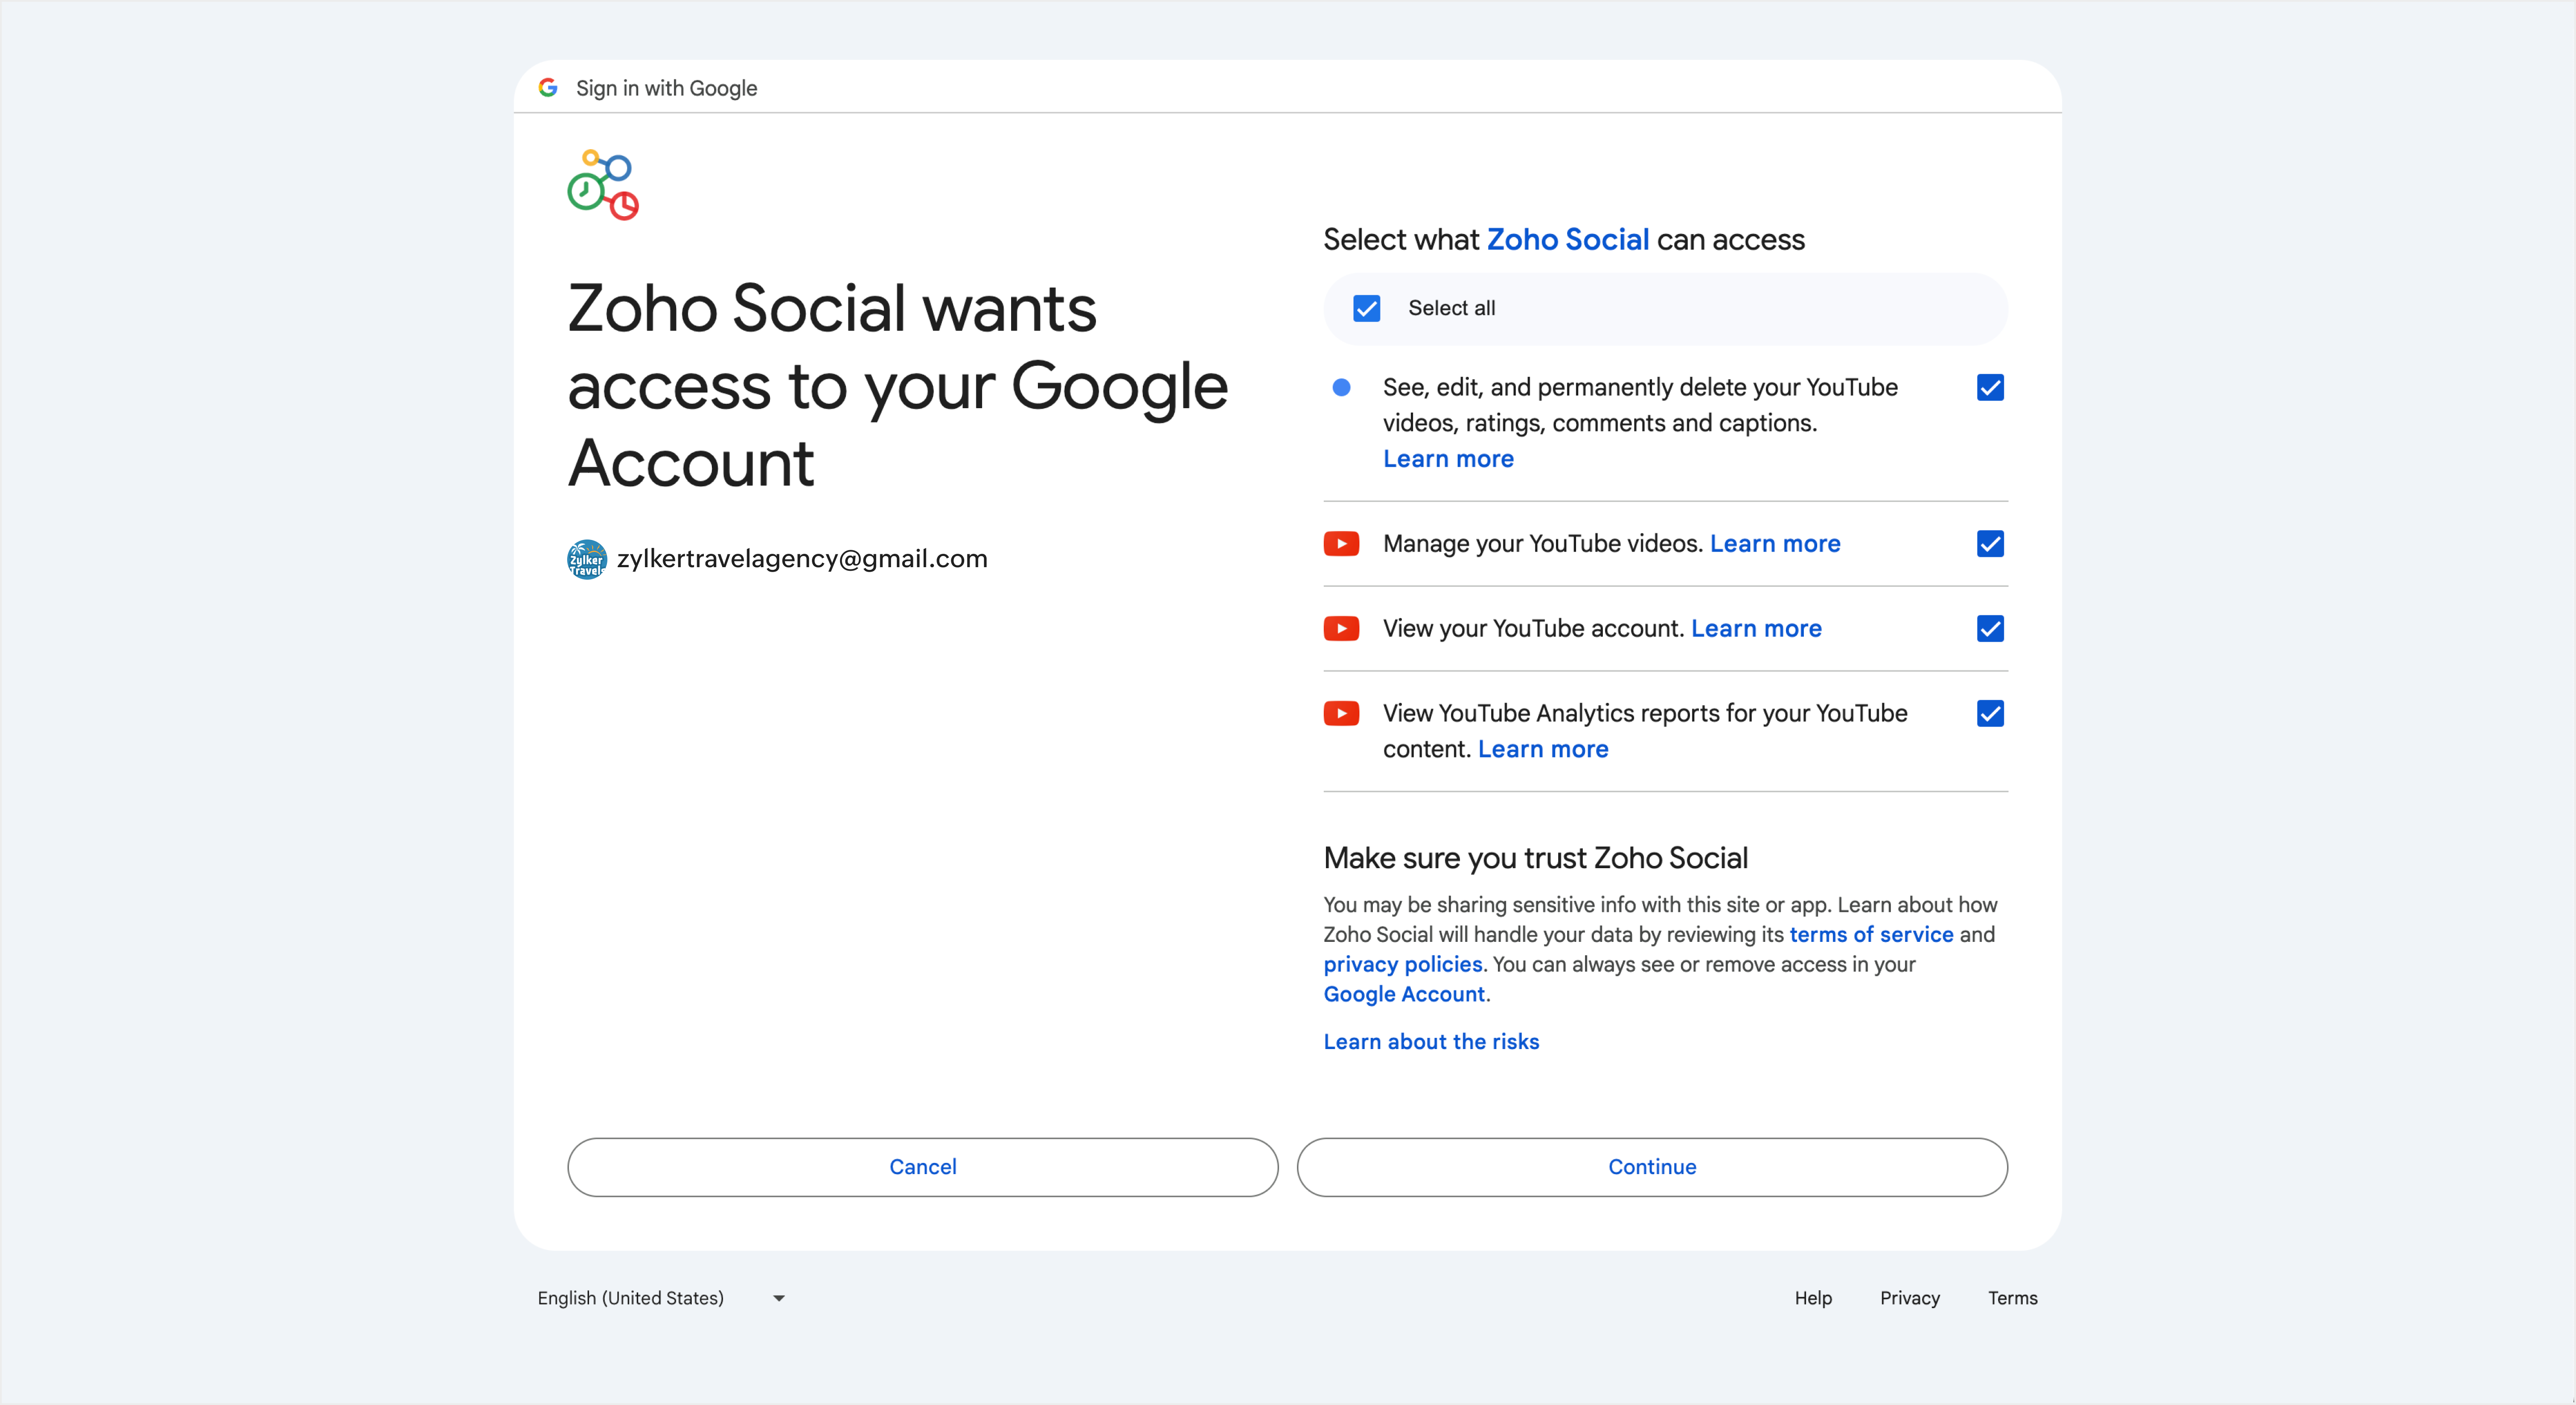Image resolution: width=2576 pixels, height=1405 pixels.
Task: Open the Terms footer link
Action: click(2012, 1298)
